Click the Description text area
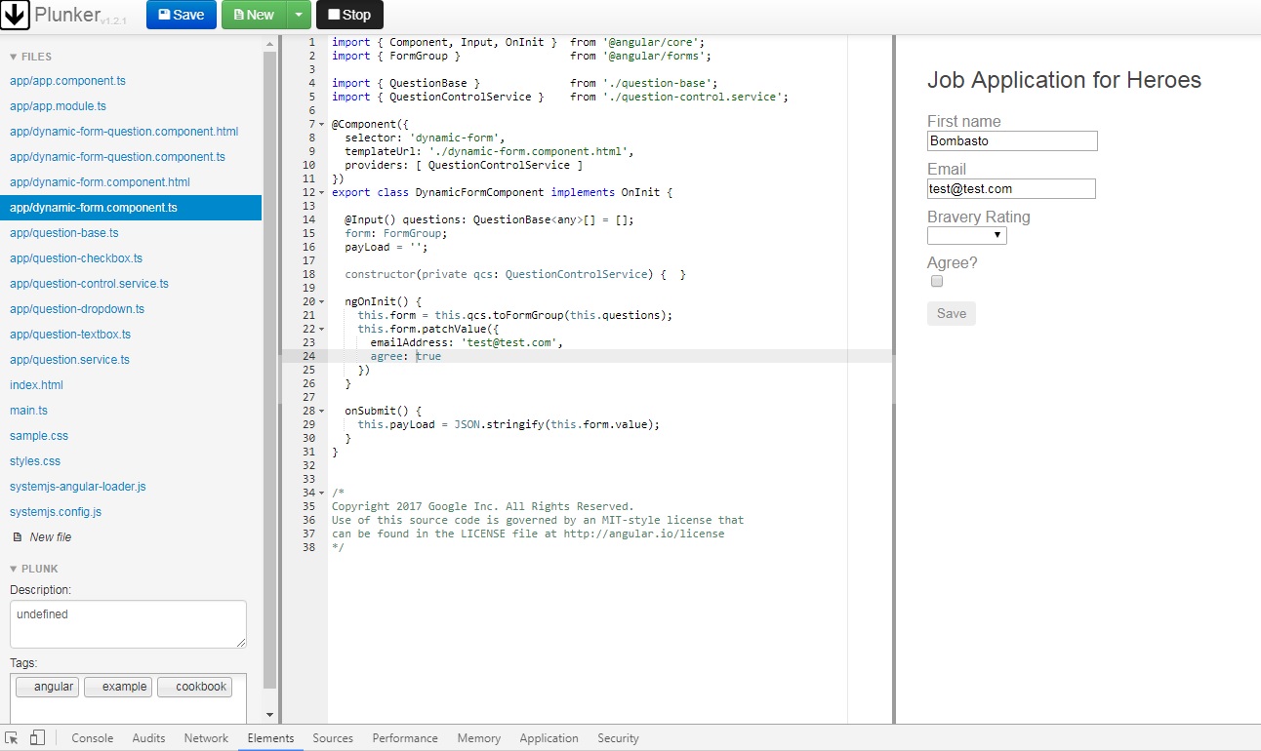 [x=127, y=622]
